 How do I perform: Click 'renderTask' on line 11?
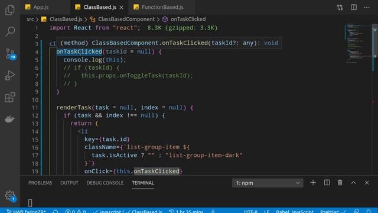coord(74,108)
